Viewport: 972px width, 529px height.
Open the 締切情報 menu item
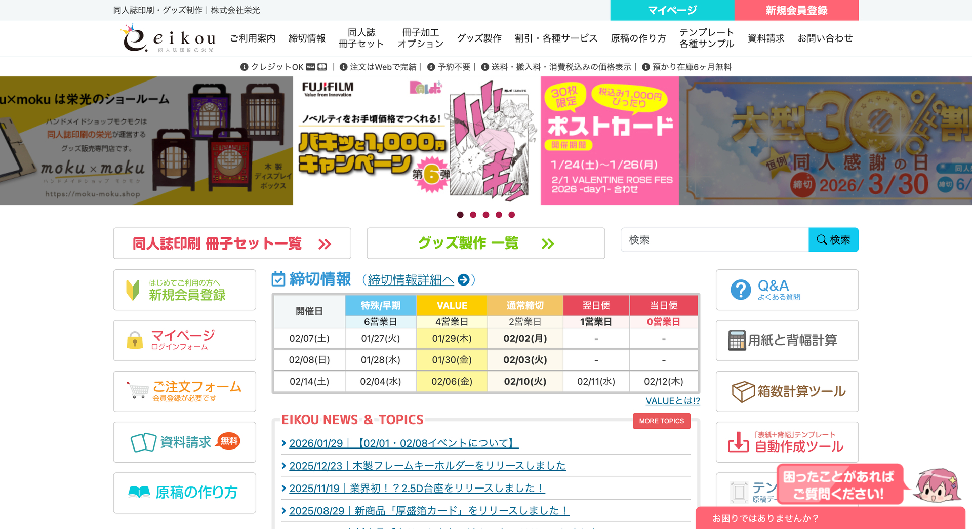[x=307, y=38]
